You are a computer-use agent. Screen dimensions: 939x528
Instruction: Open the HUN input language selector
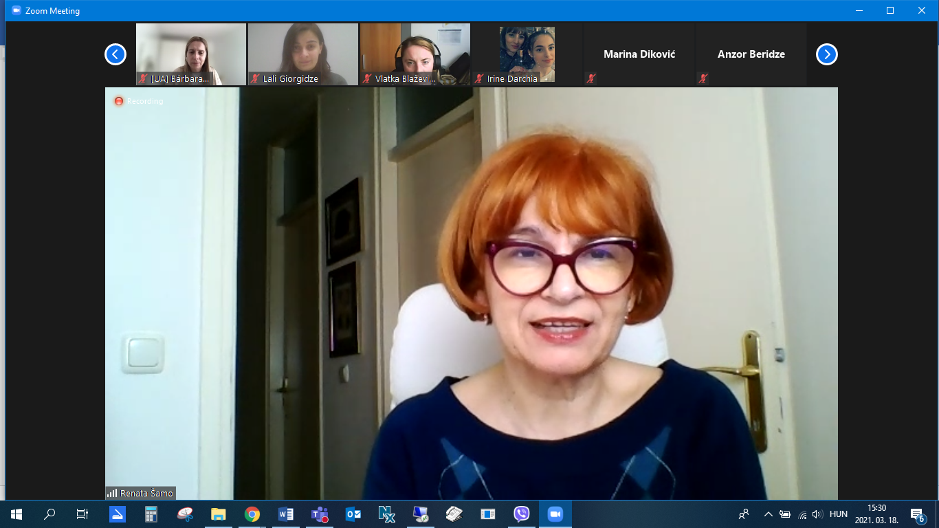pyautogui.click(x=839, y=514)
